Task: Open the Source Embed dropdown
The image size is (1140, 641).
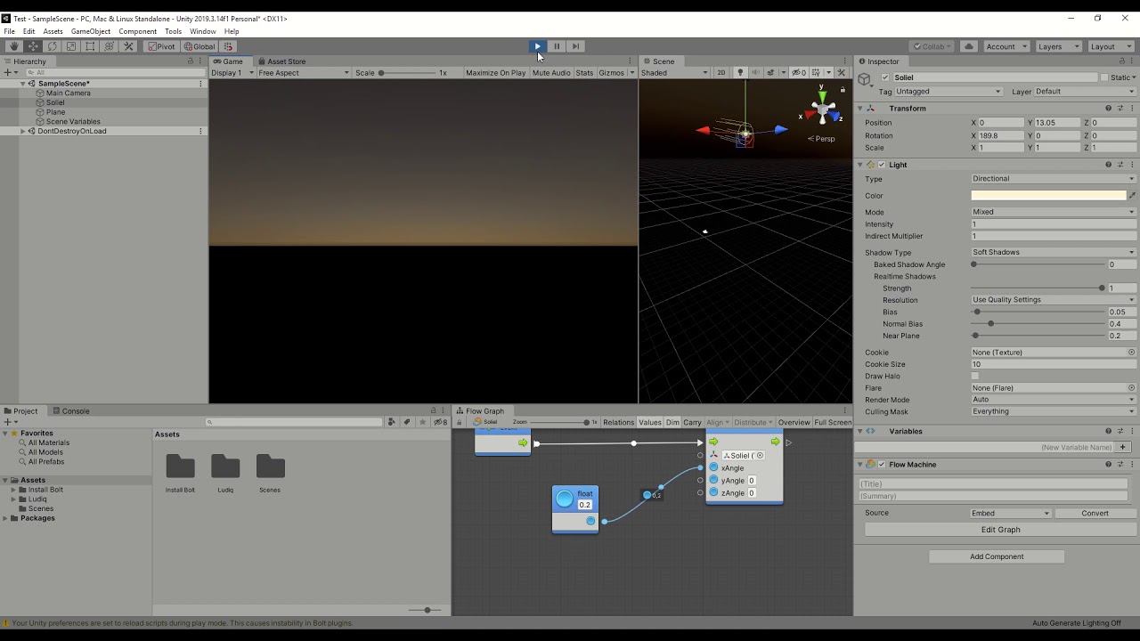Action: tap(1011, 514)
